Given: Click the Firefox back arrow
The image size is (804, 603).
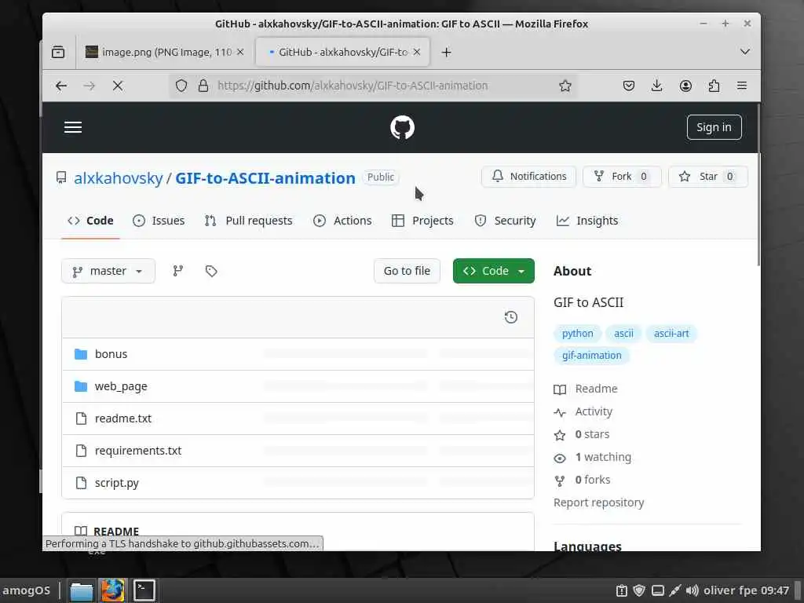Looking at the screenshot, I should tap(61, 86).
